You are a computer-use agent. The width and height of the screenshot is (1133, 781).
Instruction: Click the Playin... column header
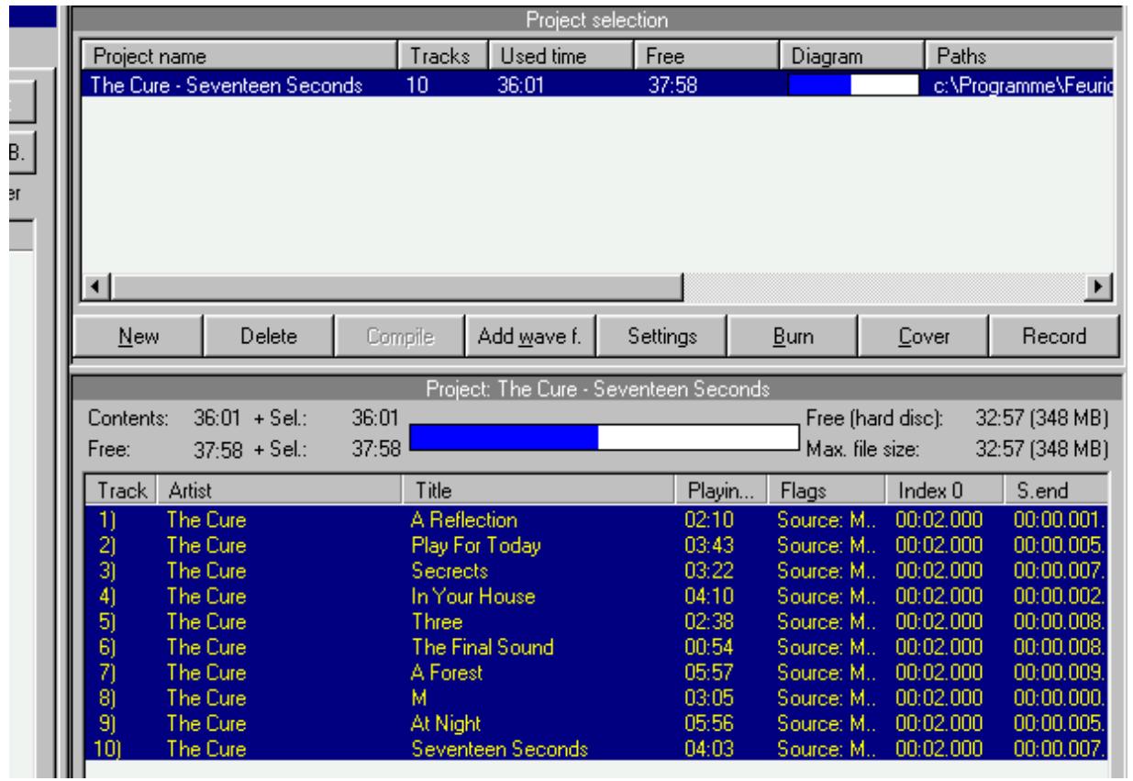[x=720, y=492]
